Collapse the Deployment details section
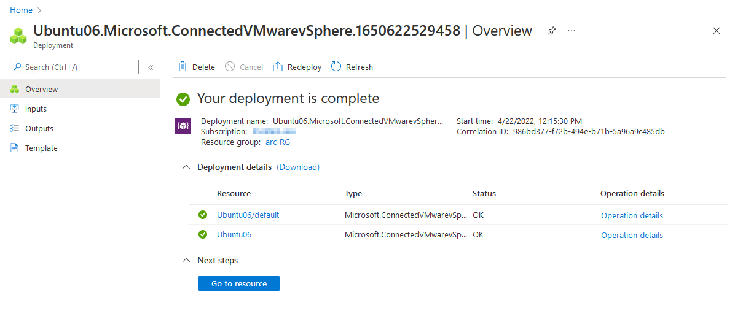Viewport: 735px width, 311px height. click(x=186, y=167)
